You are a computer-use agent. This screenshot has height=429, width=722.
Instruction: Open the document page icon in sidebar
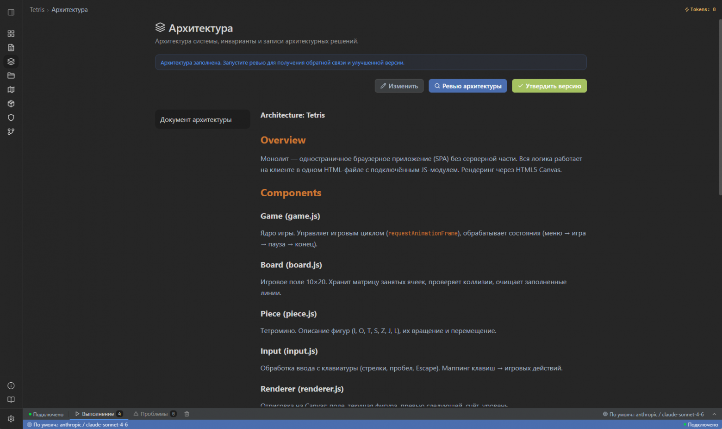click(11, 48)
